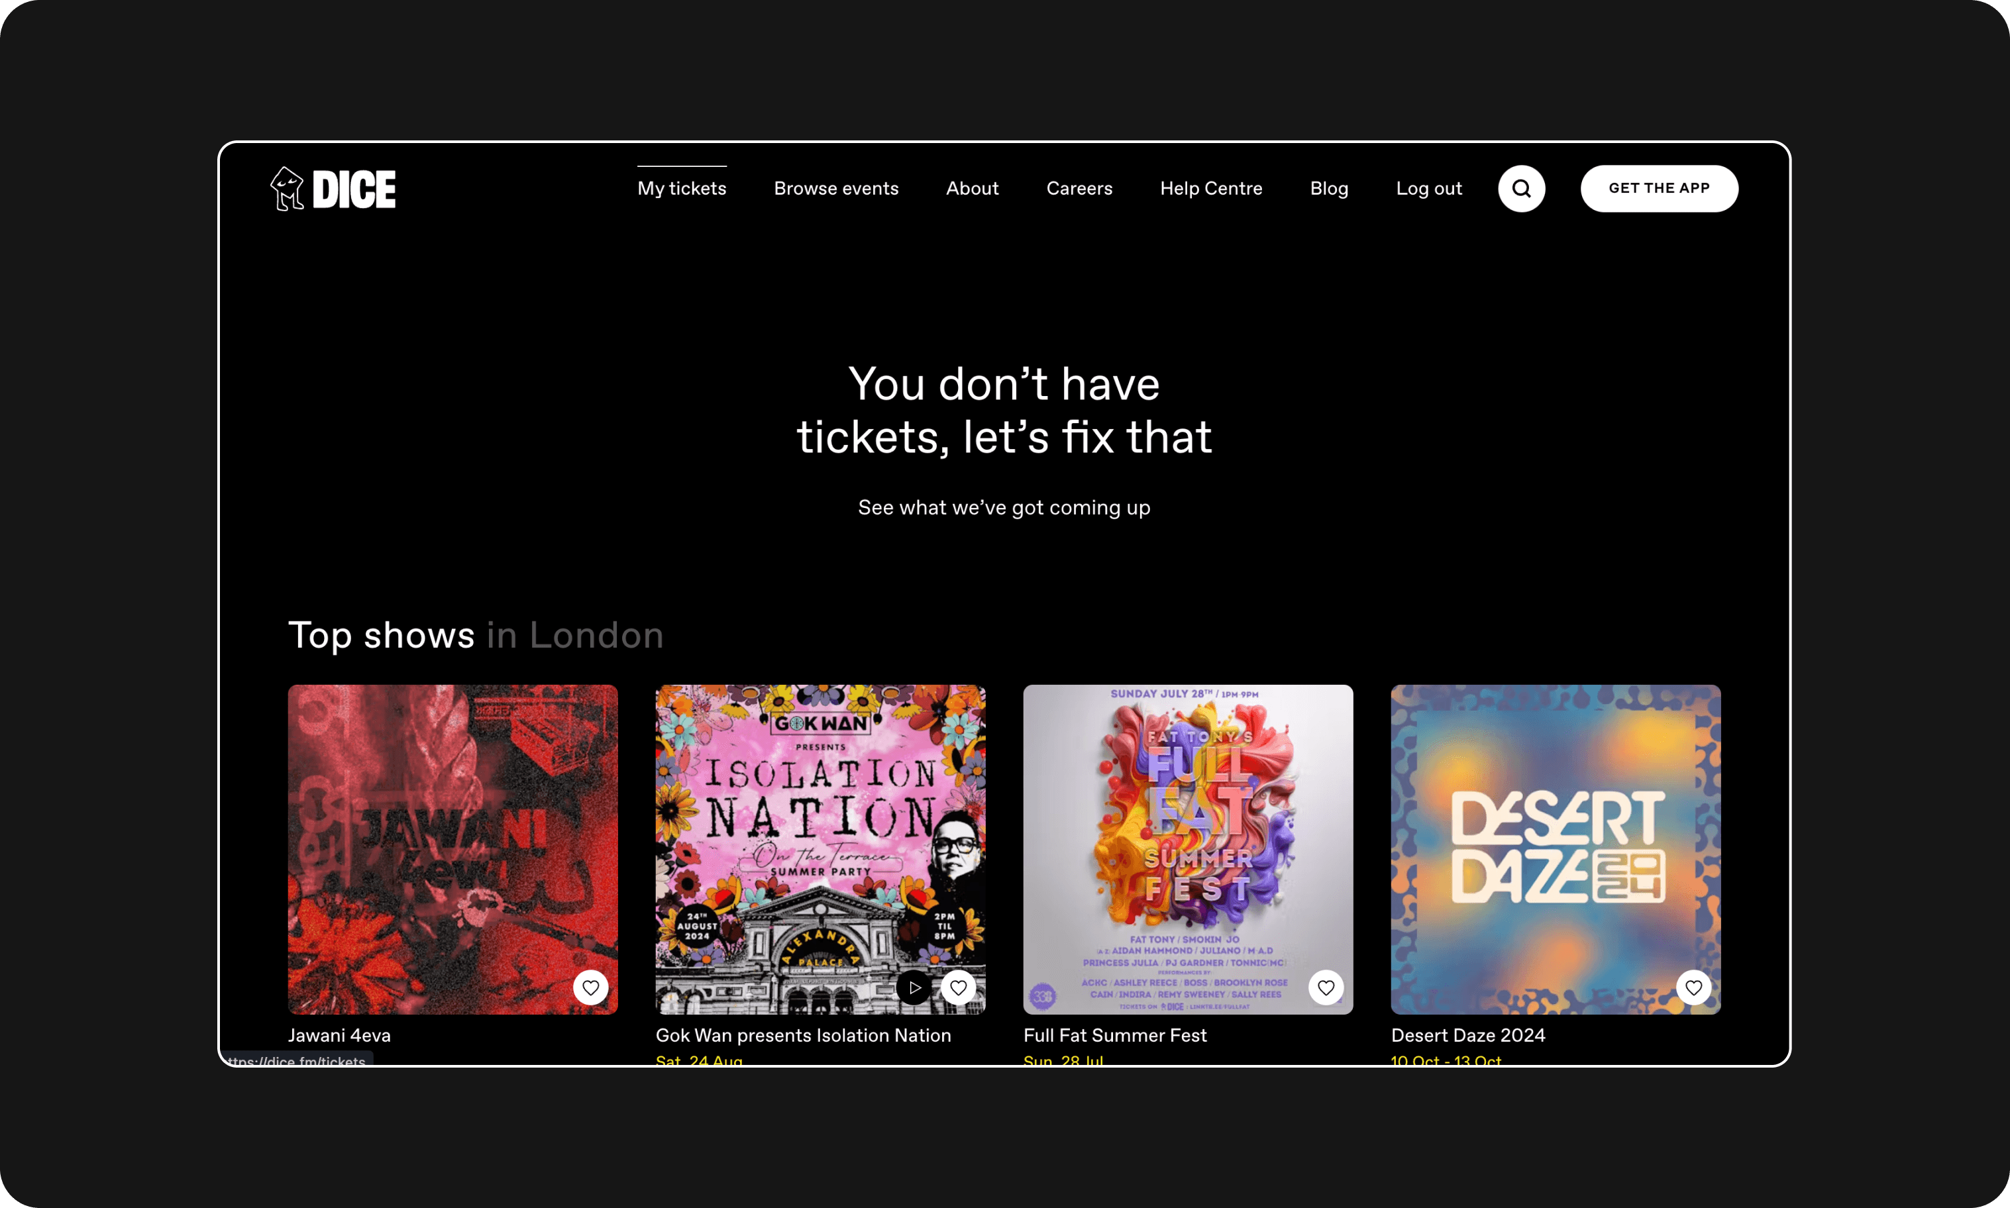Viewport: 2010px width, 1208px height.
Task: Click the Gok Wan presents Isolation Nation title
Action: tap(803, 1035)
